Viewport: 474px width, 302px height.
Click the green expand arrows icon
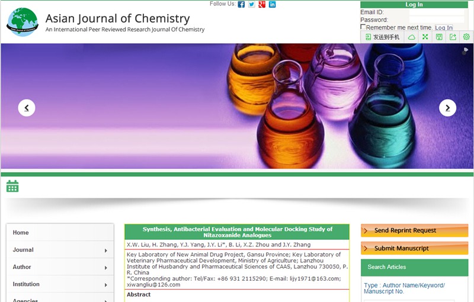[x=425, y=37]
